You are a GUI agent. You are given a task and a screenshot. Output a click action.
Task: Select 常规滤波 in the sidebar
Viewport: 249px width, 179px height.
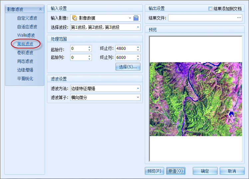point(25,44)
